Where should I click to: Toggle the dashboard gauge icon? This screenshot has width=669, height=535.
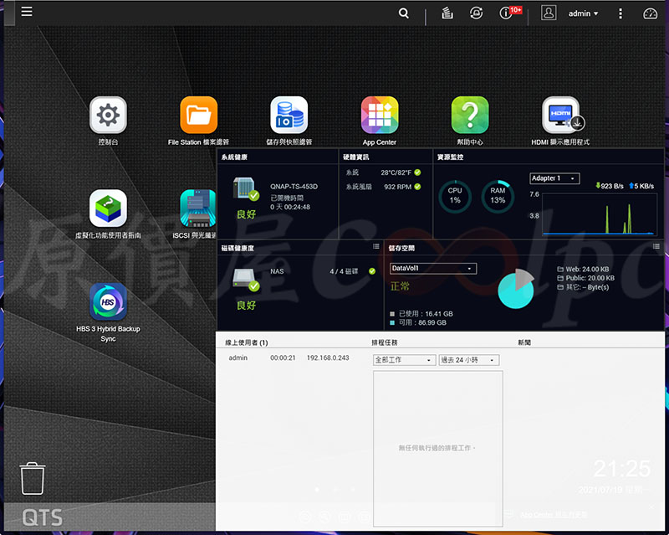(x=650, y=13)
